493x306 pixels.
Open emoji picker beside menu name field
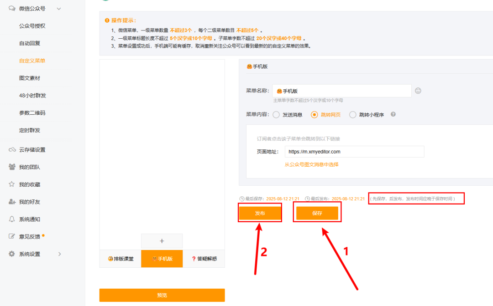(x=418, y=91)
